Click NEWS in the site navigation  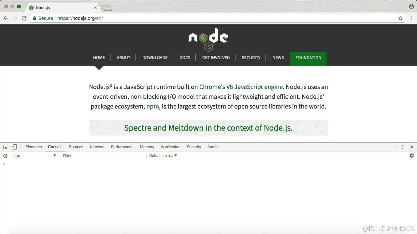tap(278, 58)
